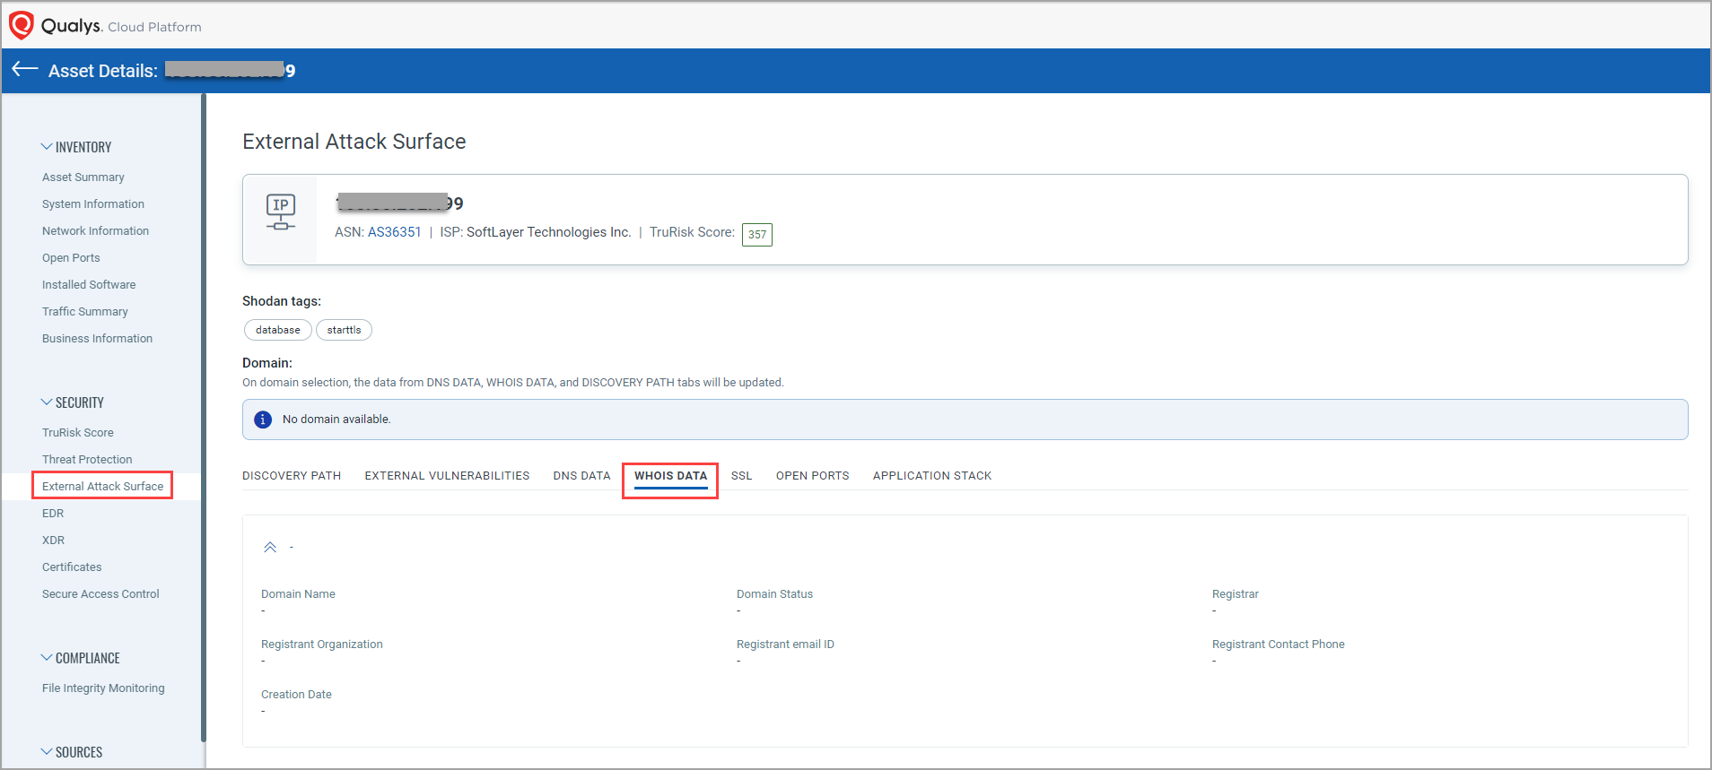Viewport: 1712px width, 770px height.
Task: Click the Registrant email ID label
Action: point(785,645)
